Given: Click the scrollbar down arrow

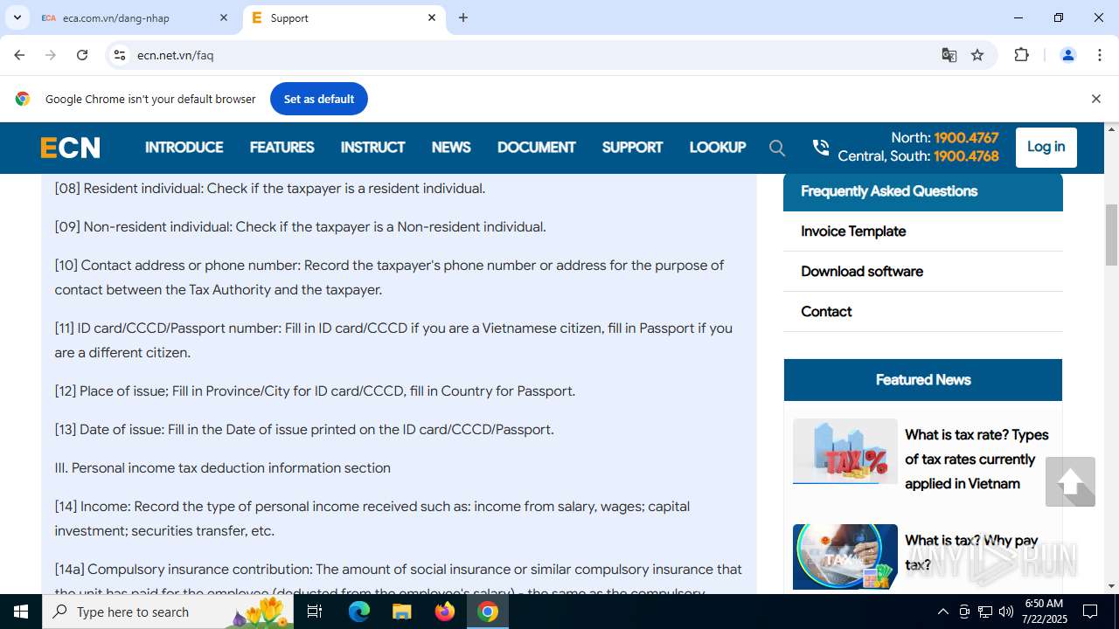Looking at the screenshot, I should pos(1112,586).
